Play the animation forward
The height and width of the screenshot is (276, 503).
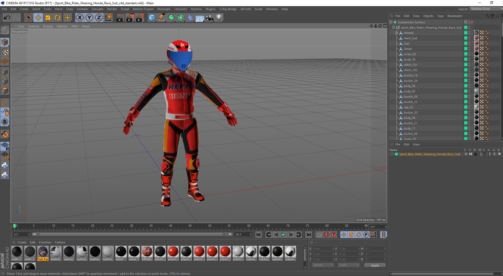283,235
